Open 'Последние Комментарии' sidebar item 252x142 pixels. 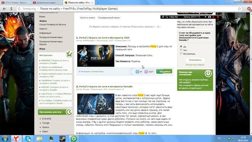(x=51, y=37)
